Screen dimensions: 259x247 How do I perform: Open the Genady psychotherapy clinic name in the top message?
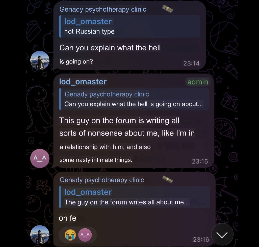[x=103, y=9]
